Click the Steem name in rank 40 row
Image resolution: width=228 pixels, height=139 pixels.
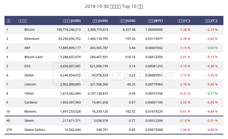pos(29,121)
